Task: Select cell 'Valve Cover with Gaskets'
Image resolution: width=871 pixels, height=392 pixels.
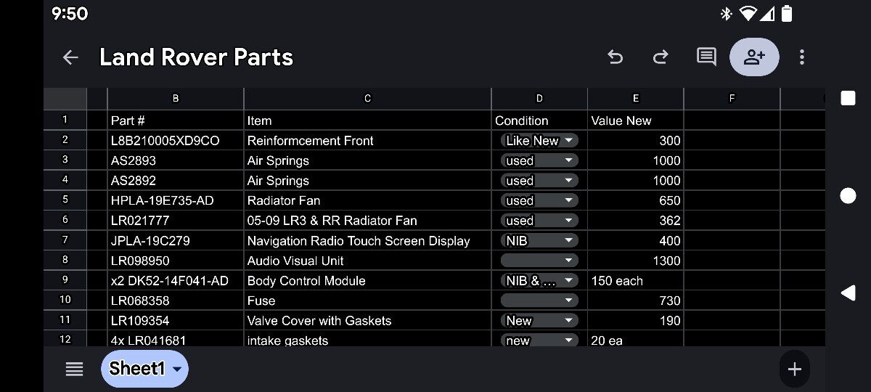Action: point(367,320)
